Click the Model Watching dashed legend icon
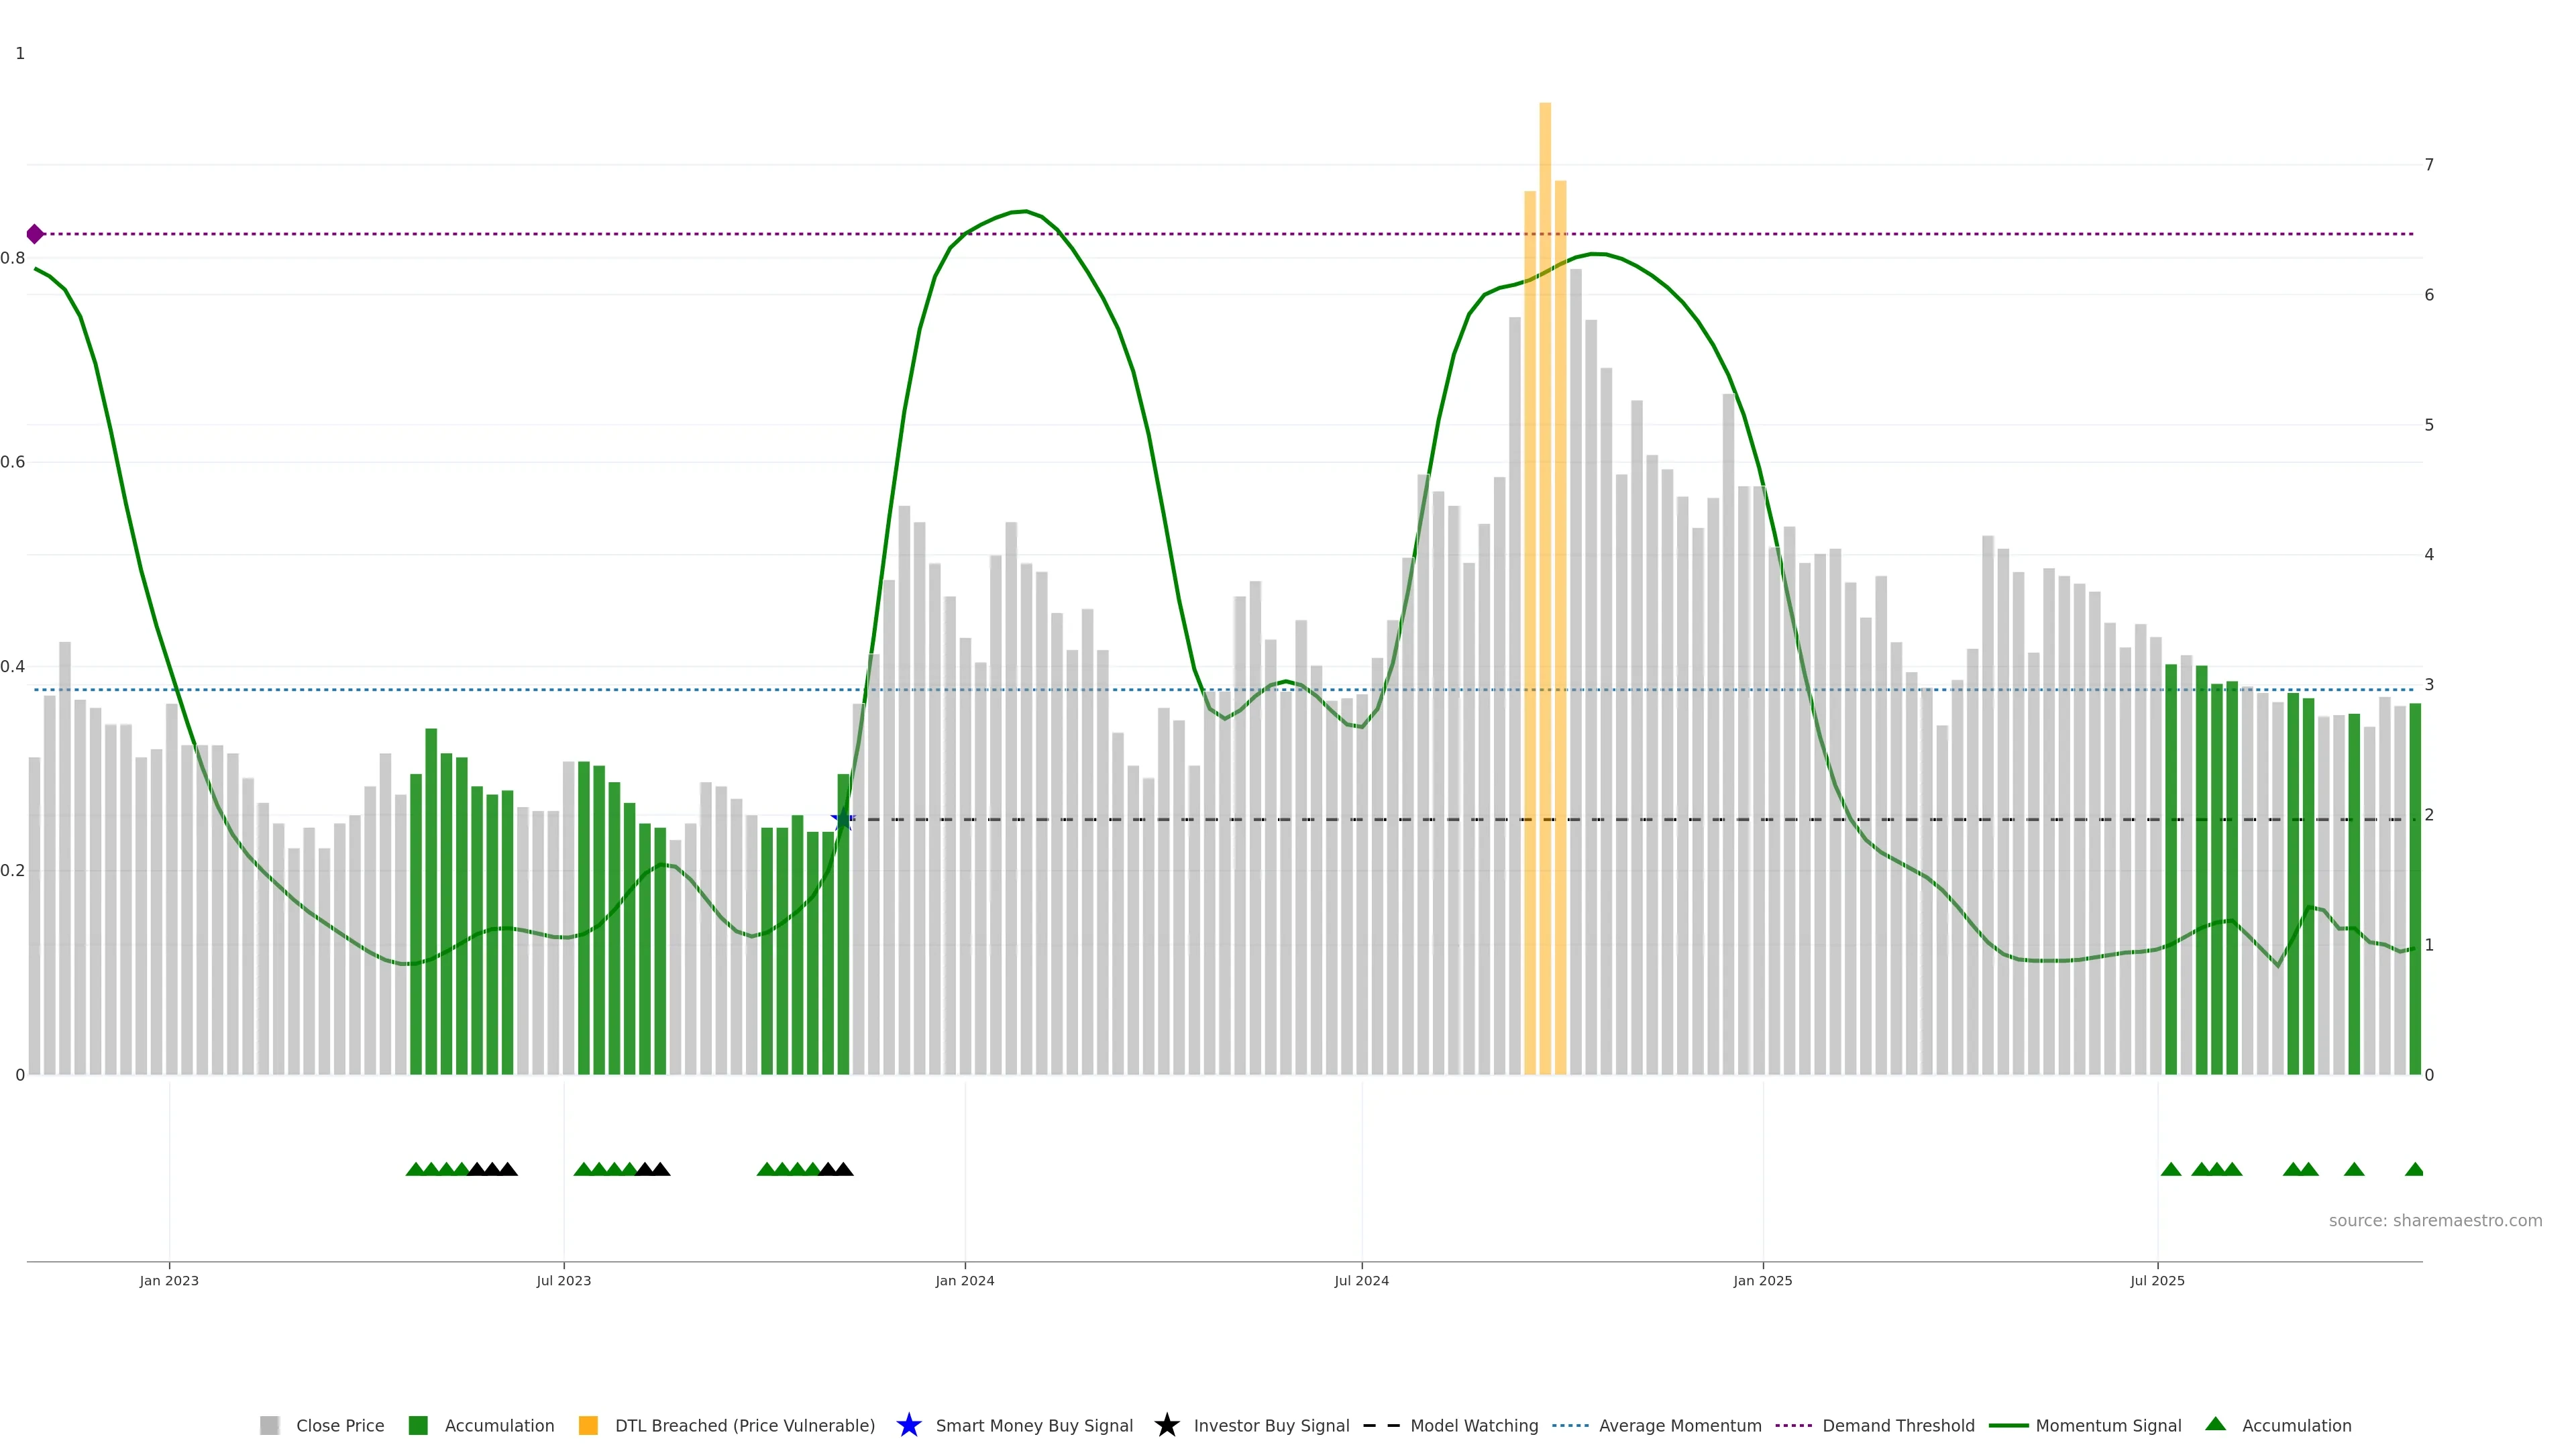 click(x=1381, y=1425)
